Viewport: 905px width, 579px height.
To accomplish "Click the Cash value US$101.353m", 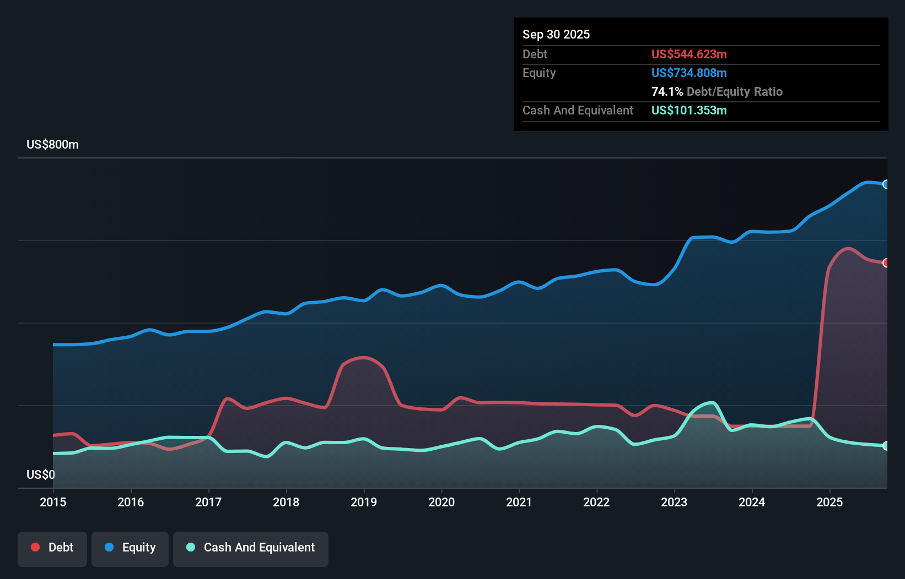I will tap(689, 110).
